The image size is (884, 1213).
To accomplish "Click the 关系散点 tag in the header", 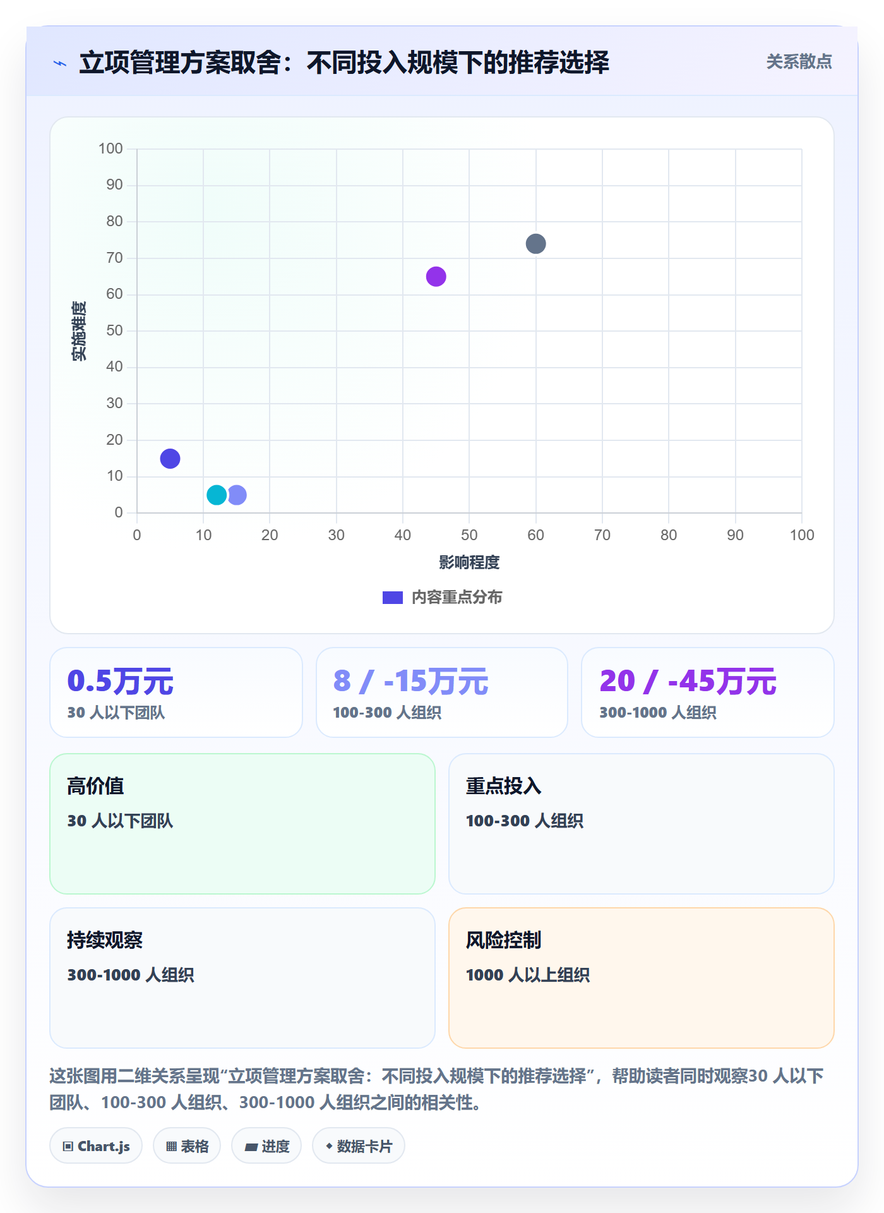I will point(799,62).
